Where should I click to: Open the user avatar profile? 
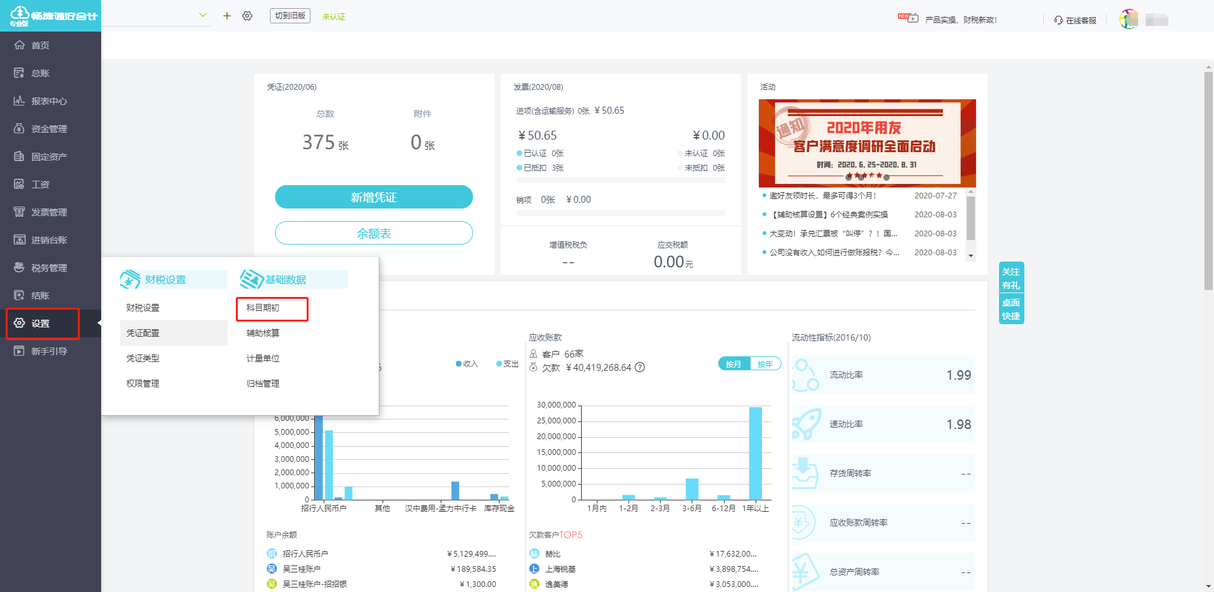[x=1129, y=19]
